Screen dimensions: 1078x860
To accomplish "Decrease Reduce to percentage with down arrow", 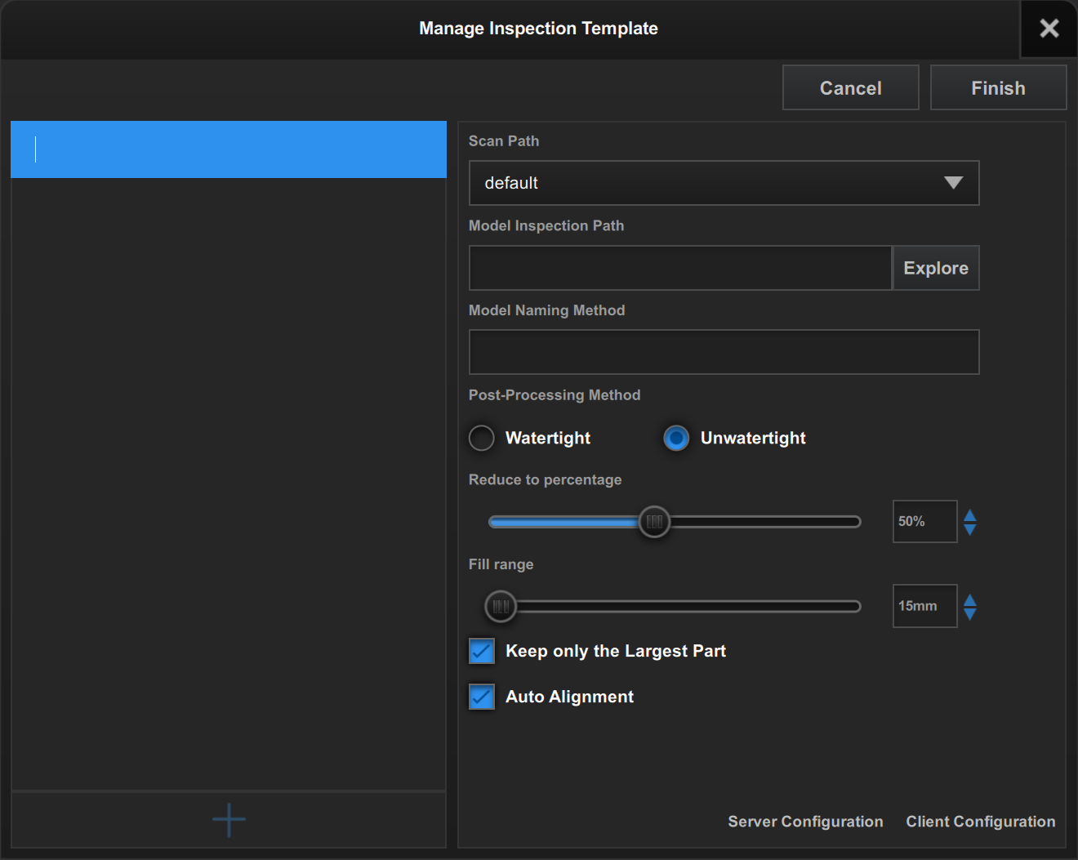I will [970, 529].
